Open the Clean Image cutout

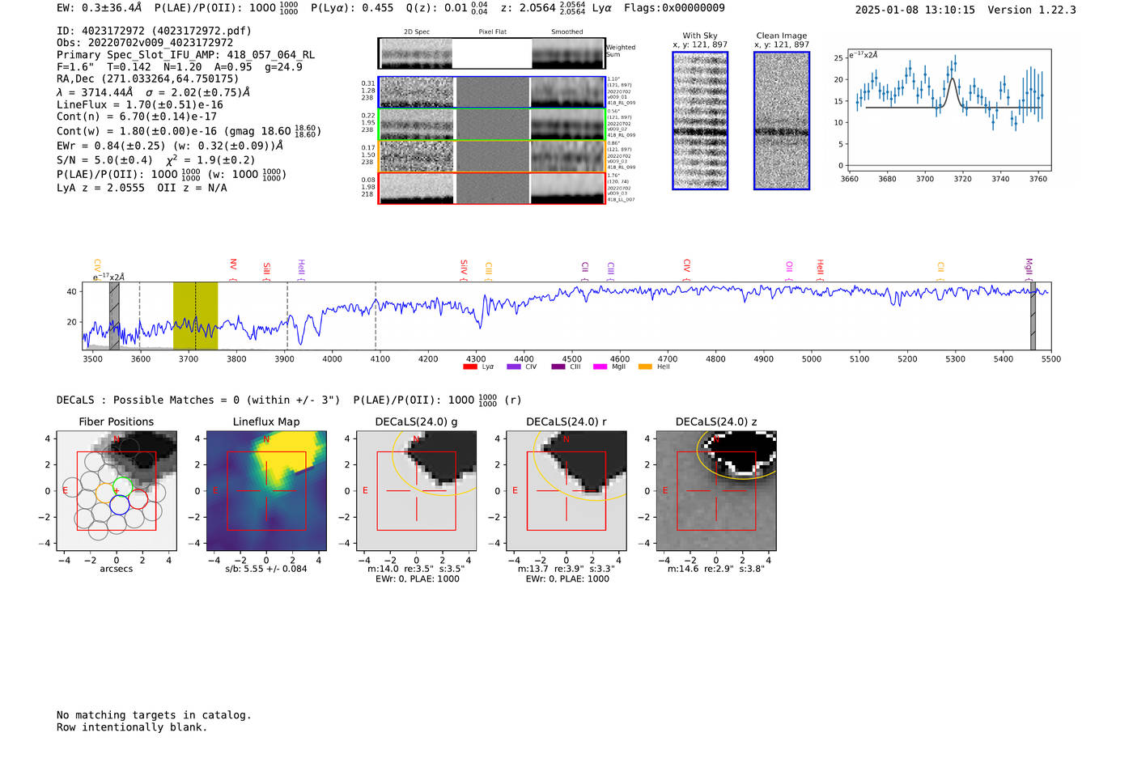pyautogui.click(x=782, y=121)
